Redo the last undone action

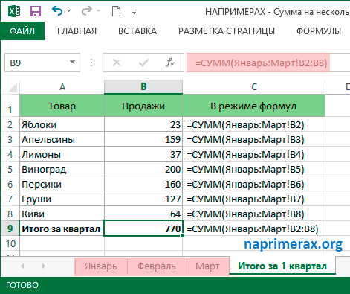[87, 11]
